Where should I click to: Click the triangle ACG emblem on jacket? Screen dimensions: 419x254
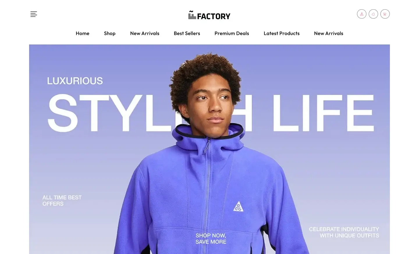[238, 206]
